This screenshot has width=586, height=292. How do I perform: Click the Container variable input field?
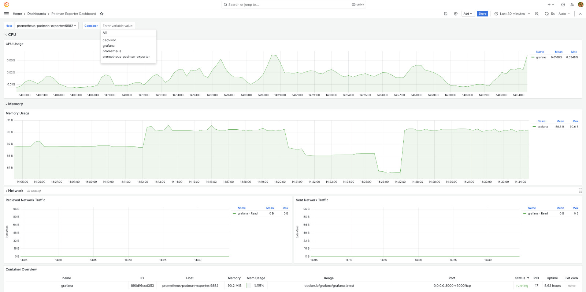[118, 26]
